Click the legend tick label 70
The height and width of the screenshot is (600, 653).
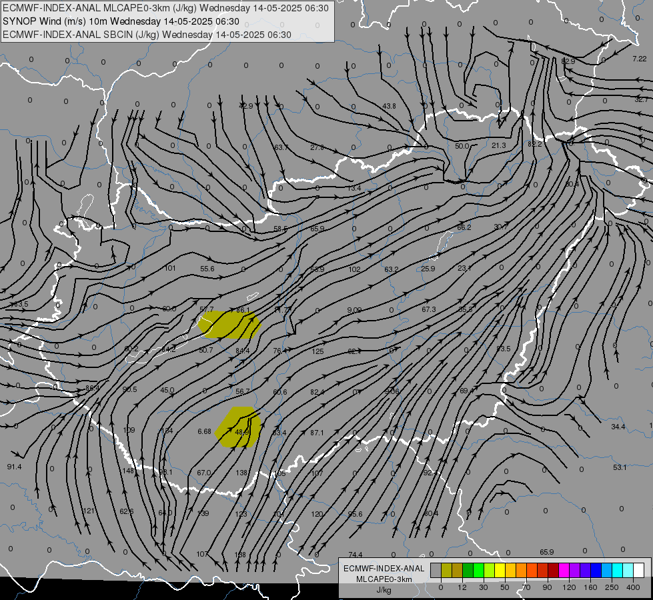pos(526,587)
